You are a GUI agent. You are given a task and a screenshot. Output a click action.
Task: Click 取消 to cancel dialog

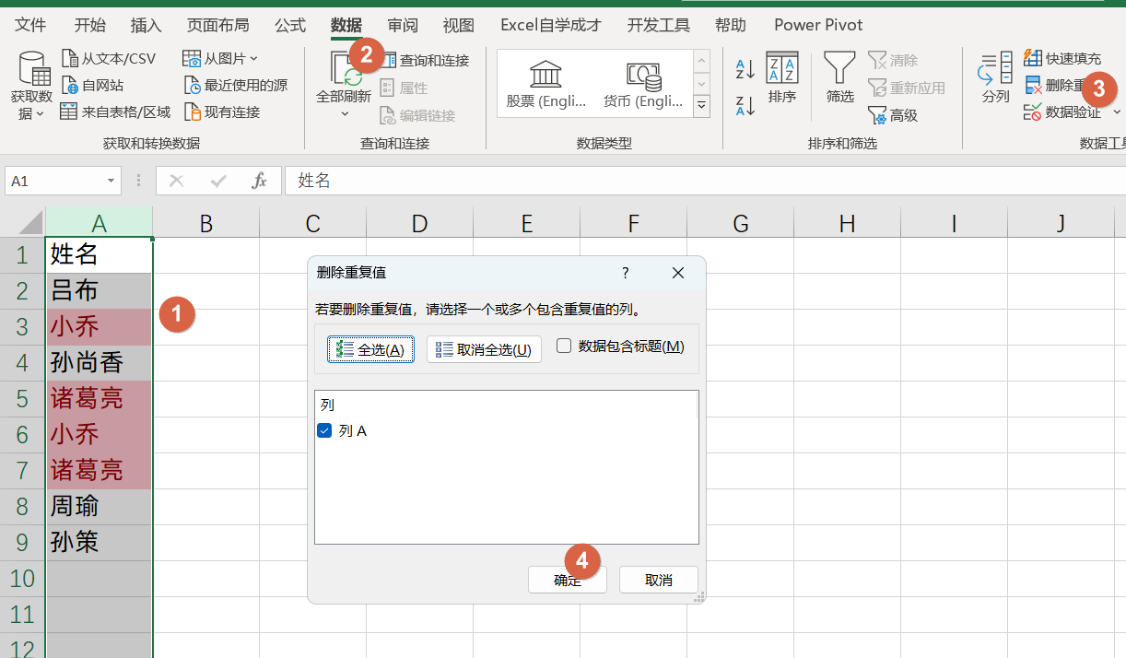point(659,580)
